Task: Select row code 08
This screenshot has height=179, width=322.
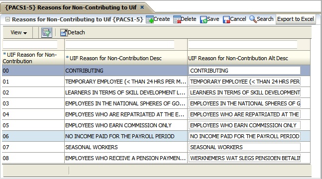Action: [33, 158]
